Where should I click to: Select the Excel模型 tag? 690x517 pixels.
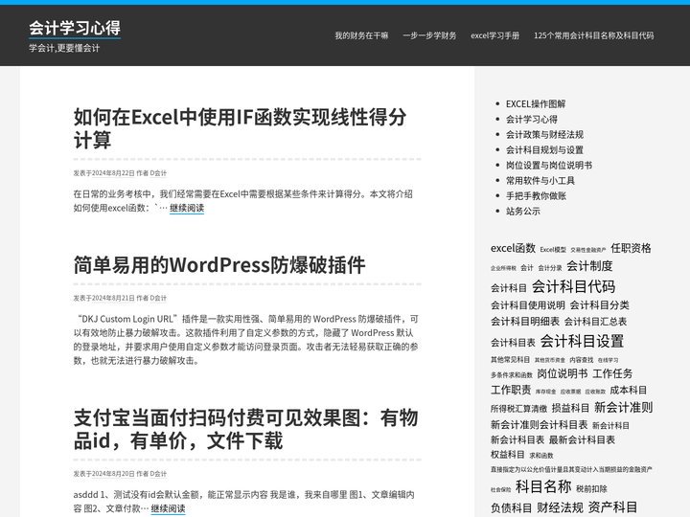coord(553,250)
